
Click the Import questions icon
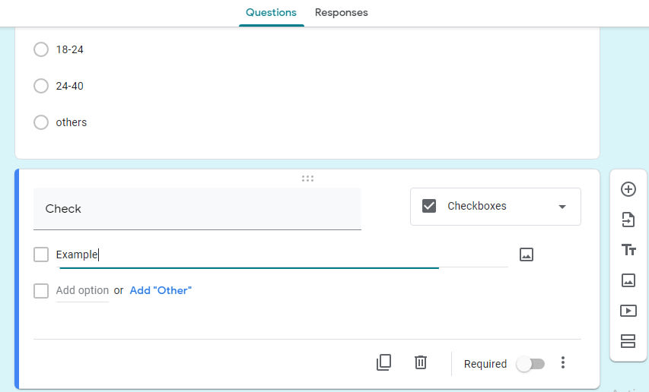coord(628,220)
